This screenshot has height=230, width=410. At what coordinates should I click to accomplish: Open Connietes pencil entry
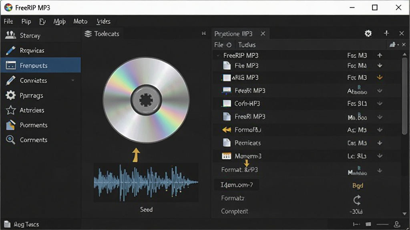[x=40, y=80]
